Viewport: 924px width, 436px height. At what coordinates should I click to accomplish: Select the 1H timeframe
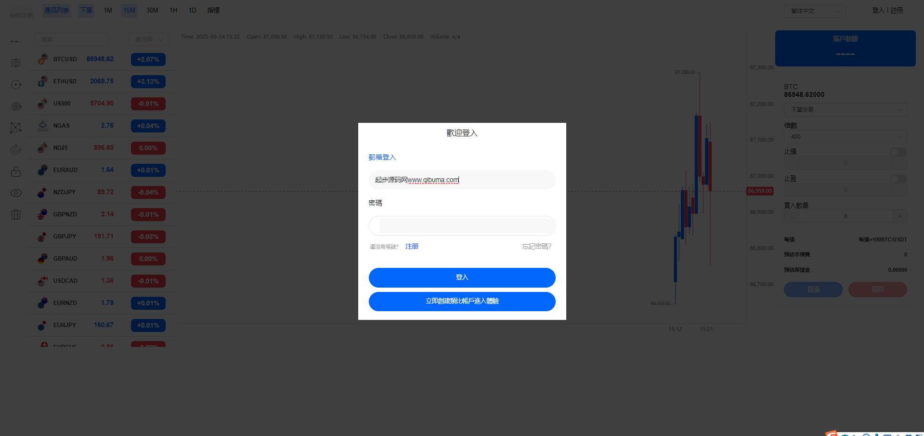pos(173,11)
